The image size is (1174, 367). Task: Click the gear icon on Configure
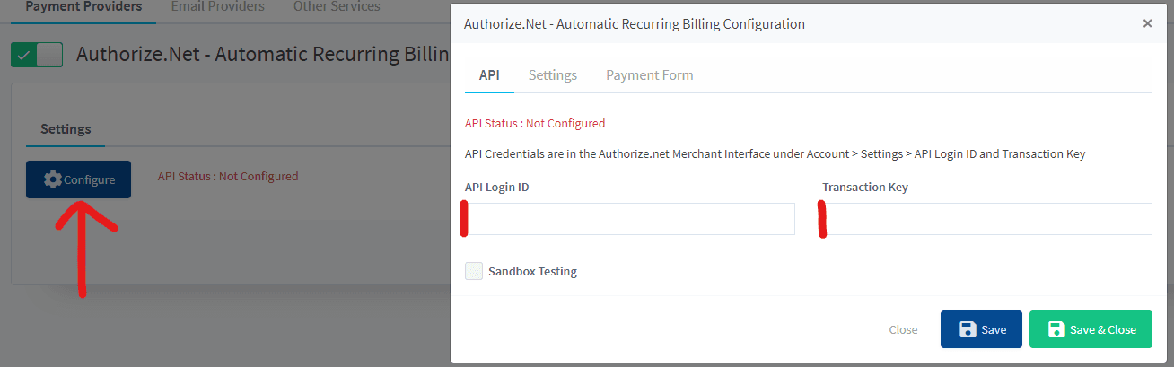tap(52, 179)
